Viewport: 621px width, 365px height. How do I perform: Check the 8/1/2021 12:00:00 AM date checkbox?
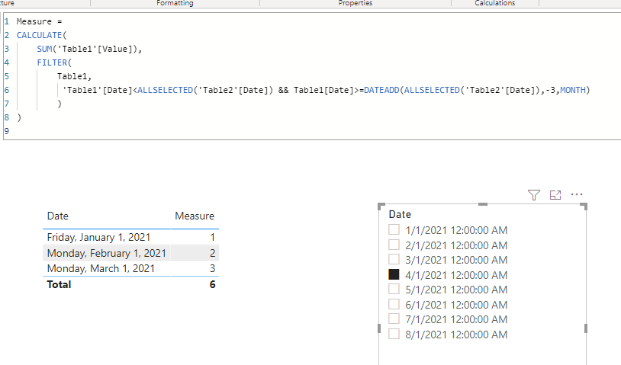[394, 334]
